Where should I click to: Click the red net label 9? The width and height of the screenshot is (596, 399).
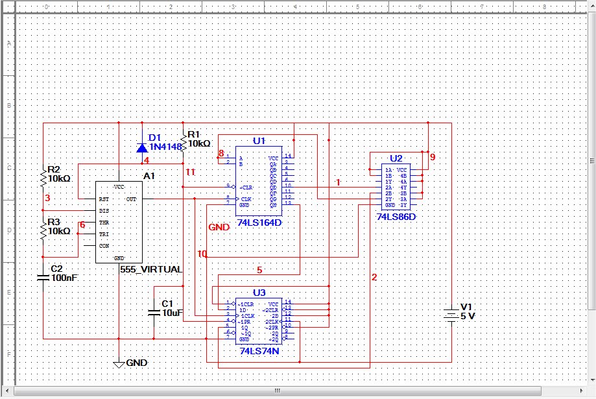coord(433,157)
